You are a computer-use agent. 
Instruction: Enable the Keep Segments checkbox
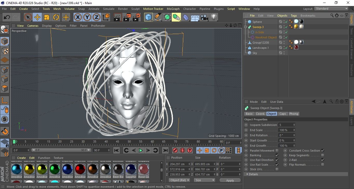[323, 155]
